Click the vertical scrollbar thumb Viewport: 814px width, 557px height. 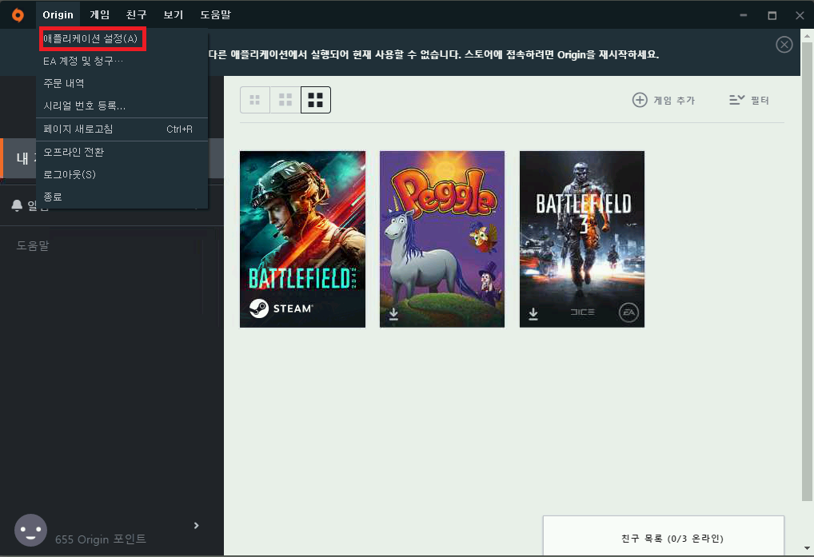point(807,271)
